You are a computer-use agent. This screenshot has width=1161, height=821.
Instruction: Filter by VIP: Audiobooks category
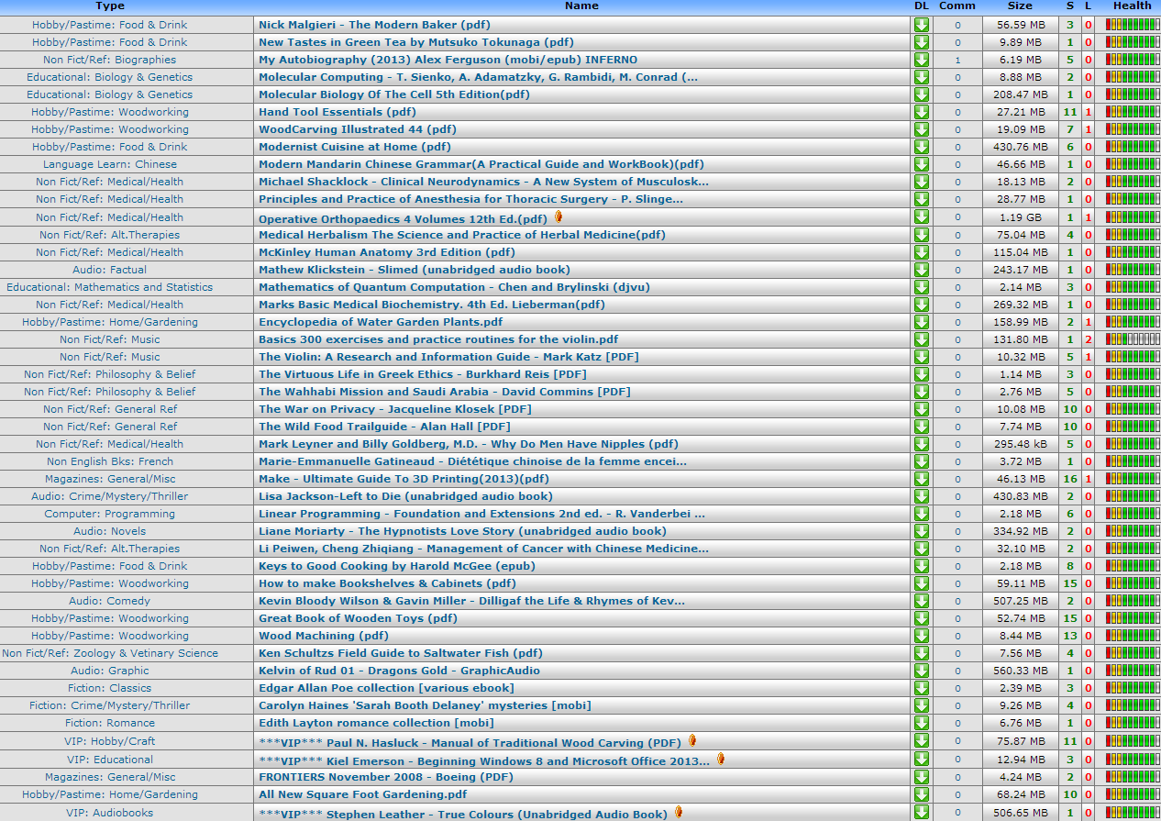click(x=110, y=813)
